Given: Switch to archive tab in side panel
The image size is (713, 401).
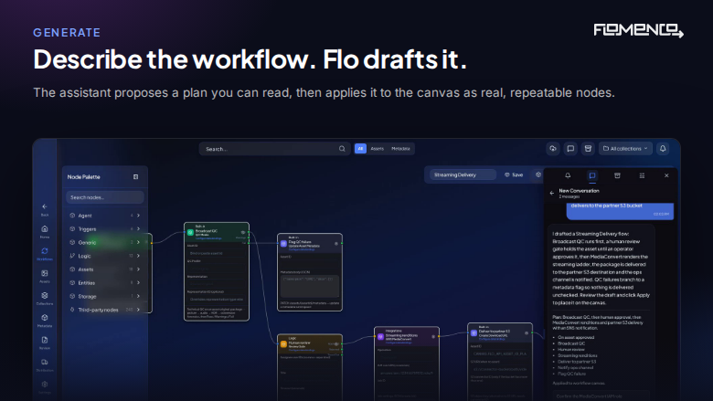Looking at the screenshot, I should point(617,175).
